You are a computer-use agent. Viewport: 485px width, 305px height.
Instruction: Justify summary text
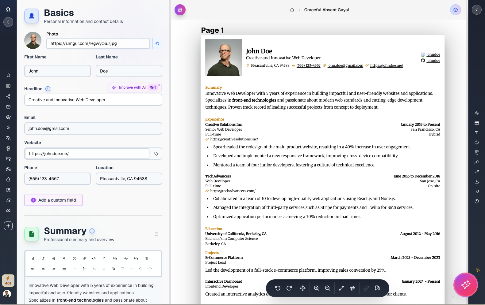tap(64, 269)
